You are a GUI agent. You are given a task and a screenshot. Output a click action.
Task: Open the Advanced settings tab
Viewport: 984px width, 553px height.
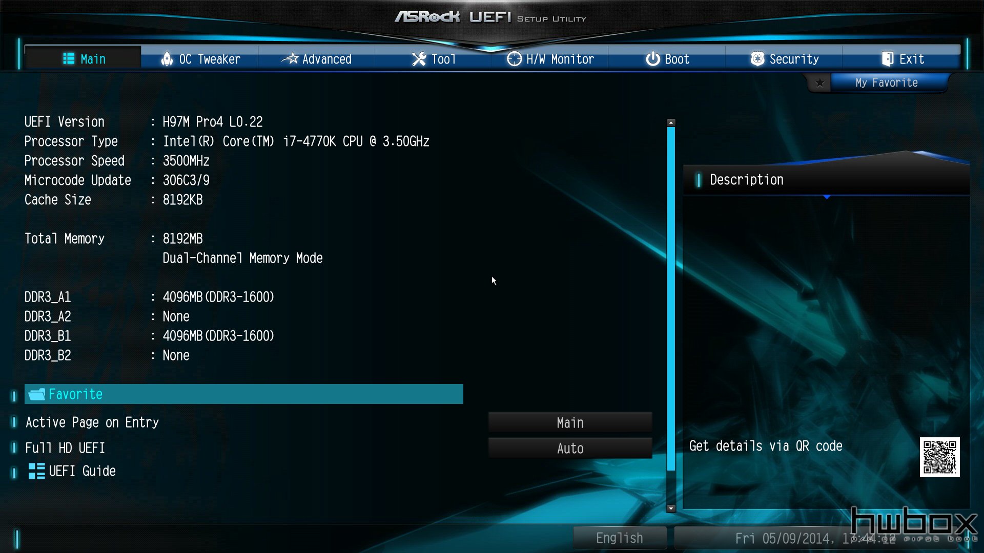point(326,59)
